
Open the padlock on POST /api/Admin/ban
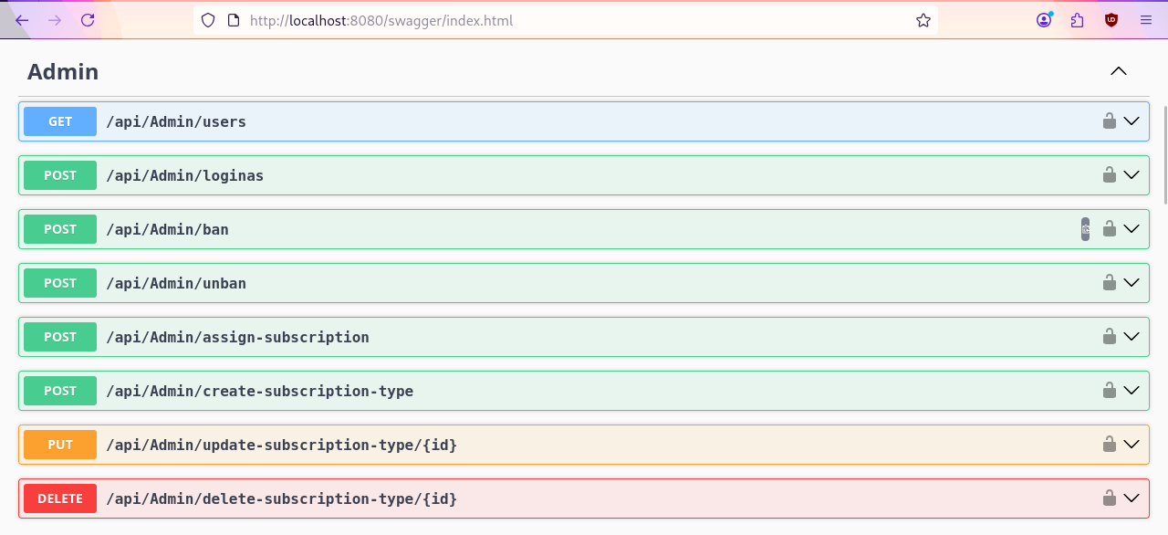1110,229
